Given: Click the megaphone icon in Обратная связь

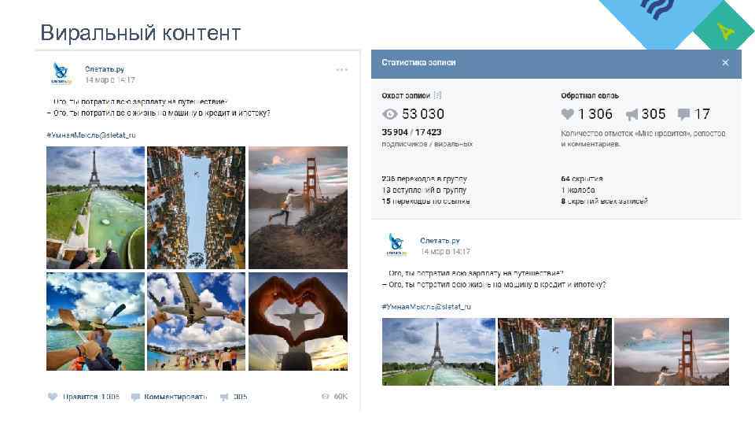Looking at the screenshot, I should [632, 114].
